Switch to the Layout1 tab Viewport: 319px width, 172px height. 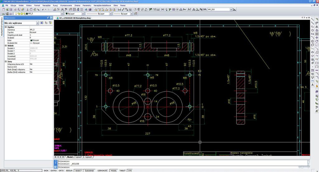(79, 157)
